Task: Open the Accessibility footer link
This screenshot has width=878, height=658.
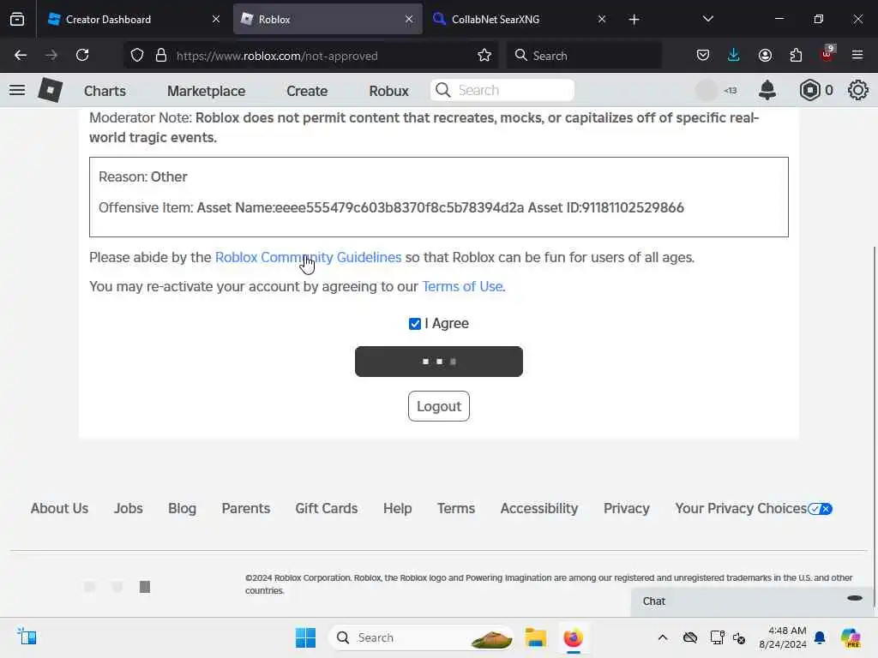Action: pyautogui.click(x=539, y=509)
